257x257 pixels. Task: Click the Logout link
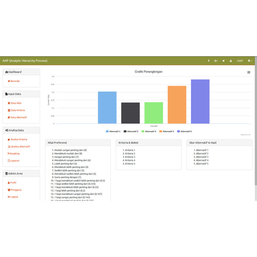pos(14,197)
